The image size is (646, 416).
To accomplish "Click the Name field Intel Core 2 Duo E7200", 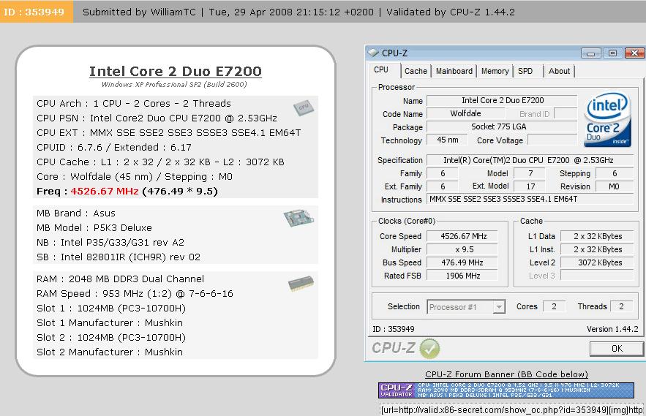I will point(502,100).
